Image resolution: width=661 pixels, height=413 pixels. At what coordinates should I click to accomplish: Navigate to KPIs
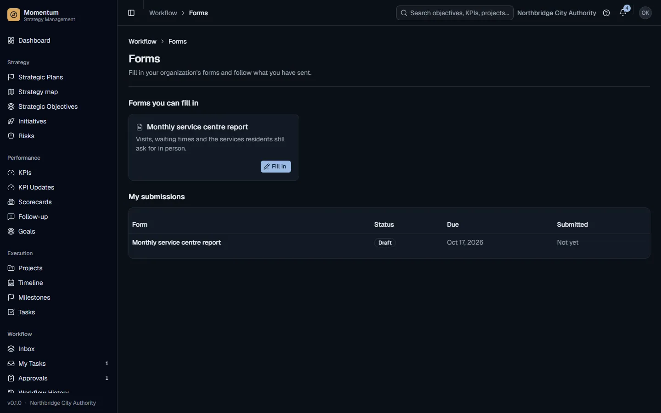click(58, 173)
